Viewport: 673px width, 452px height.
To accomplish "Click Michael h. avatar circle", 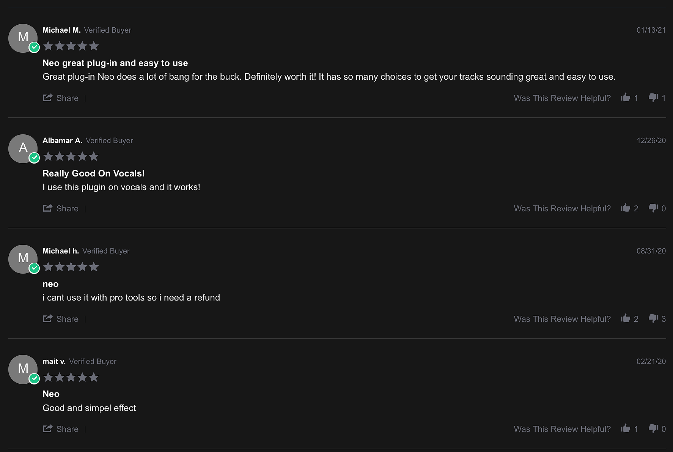I will (23, 259).
